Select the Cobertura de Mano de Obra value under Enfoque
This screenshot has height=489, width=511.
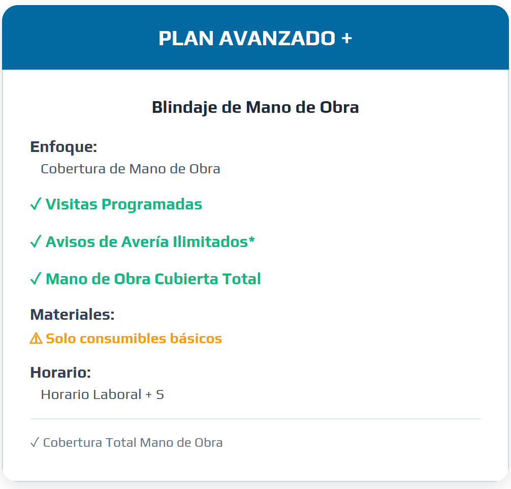point(130,169)
